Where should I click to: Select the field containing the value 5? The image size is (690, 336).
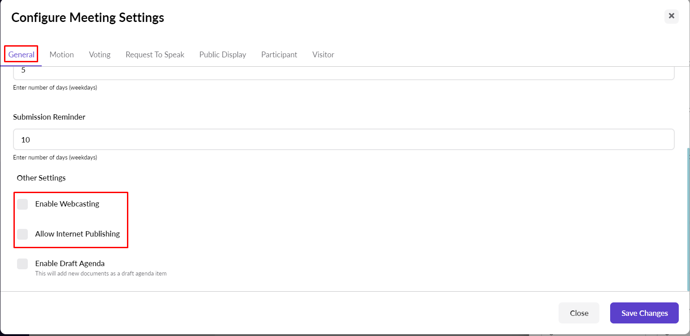click(344, 71)
